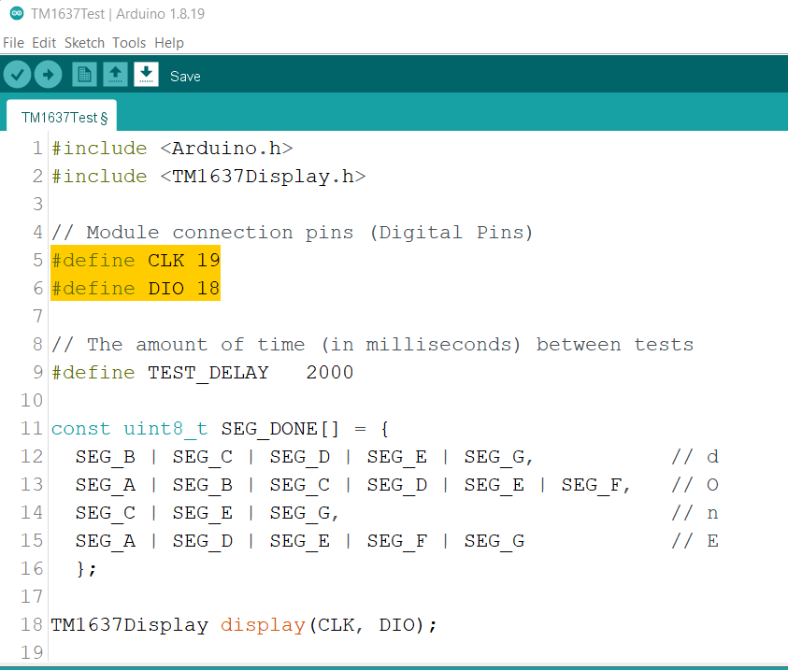
Task: Click the Arduino logo in title bar
Action: 17,14
